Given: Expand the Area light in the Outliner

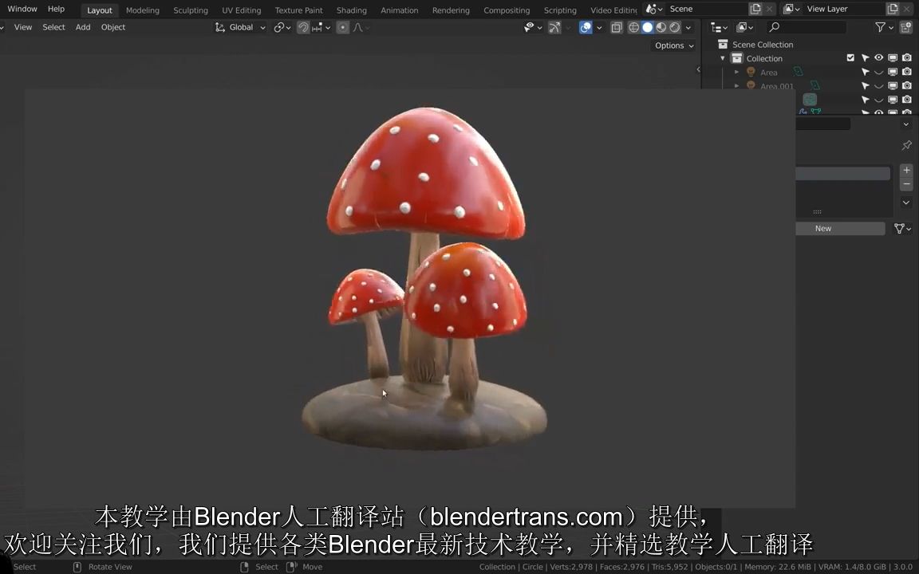Looking at the screenshot, I should 737,72.
